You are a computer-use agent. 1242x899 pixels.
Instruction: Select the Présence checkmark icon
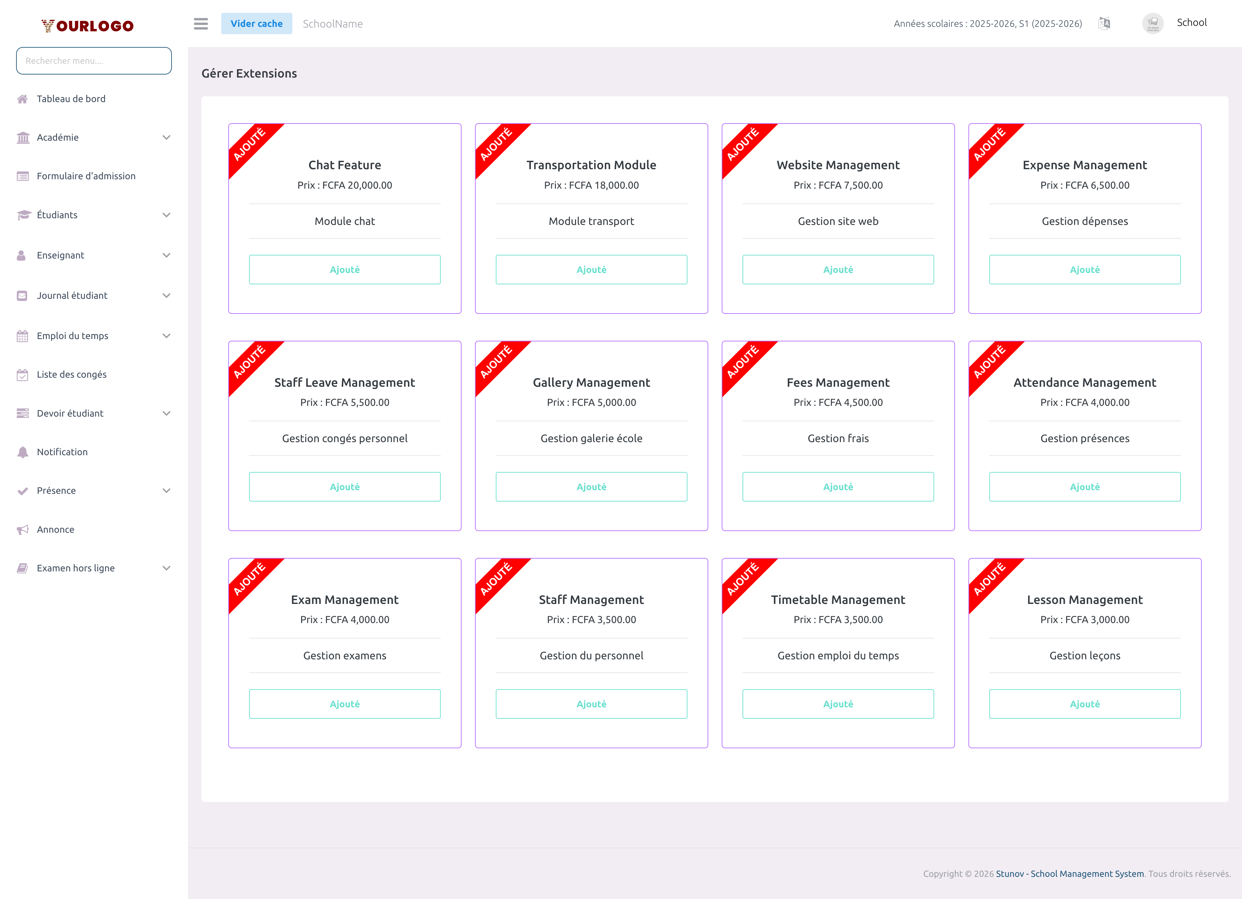point(22,490)
